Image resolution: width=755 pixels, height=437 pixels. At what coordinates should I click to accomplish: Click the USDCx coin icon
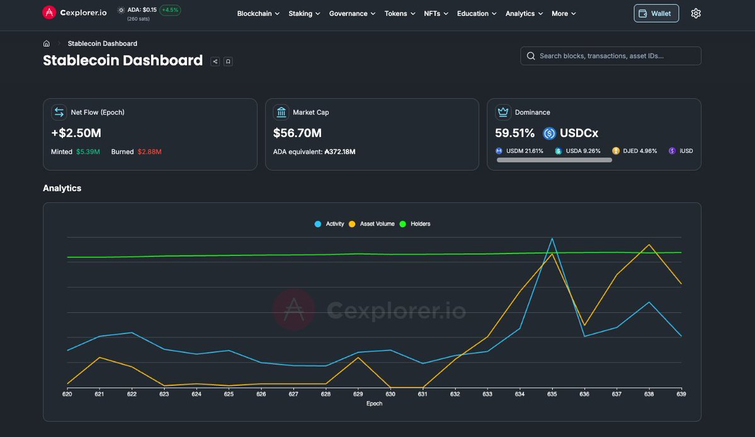pyautogui.click(x=549, y=133)
